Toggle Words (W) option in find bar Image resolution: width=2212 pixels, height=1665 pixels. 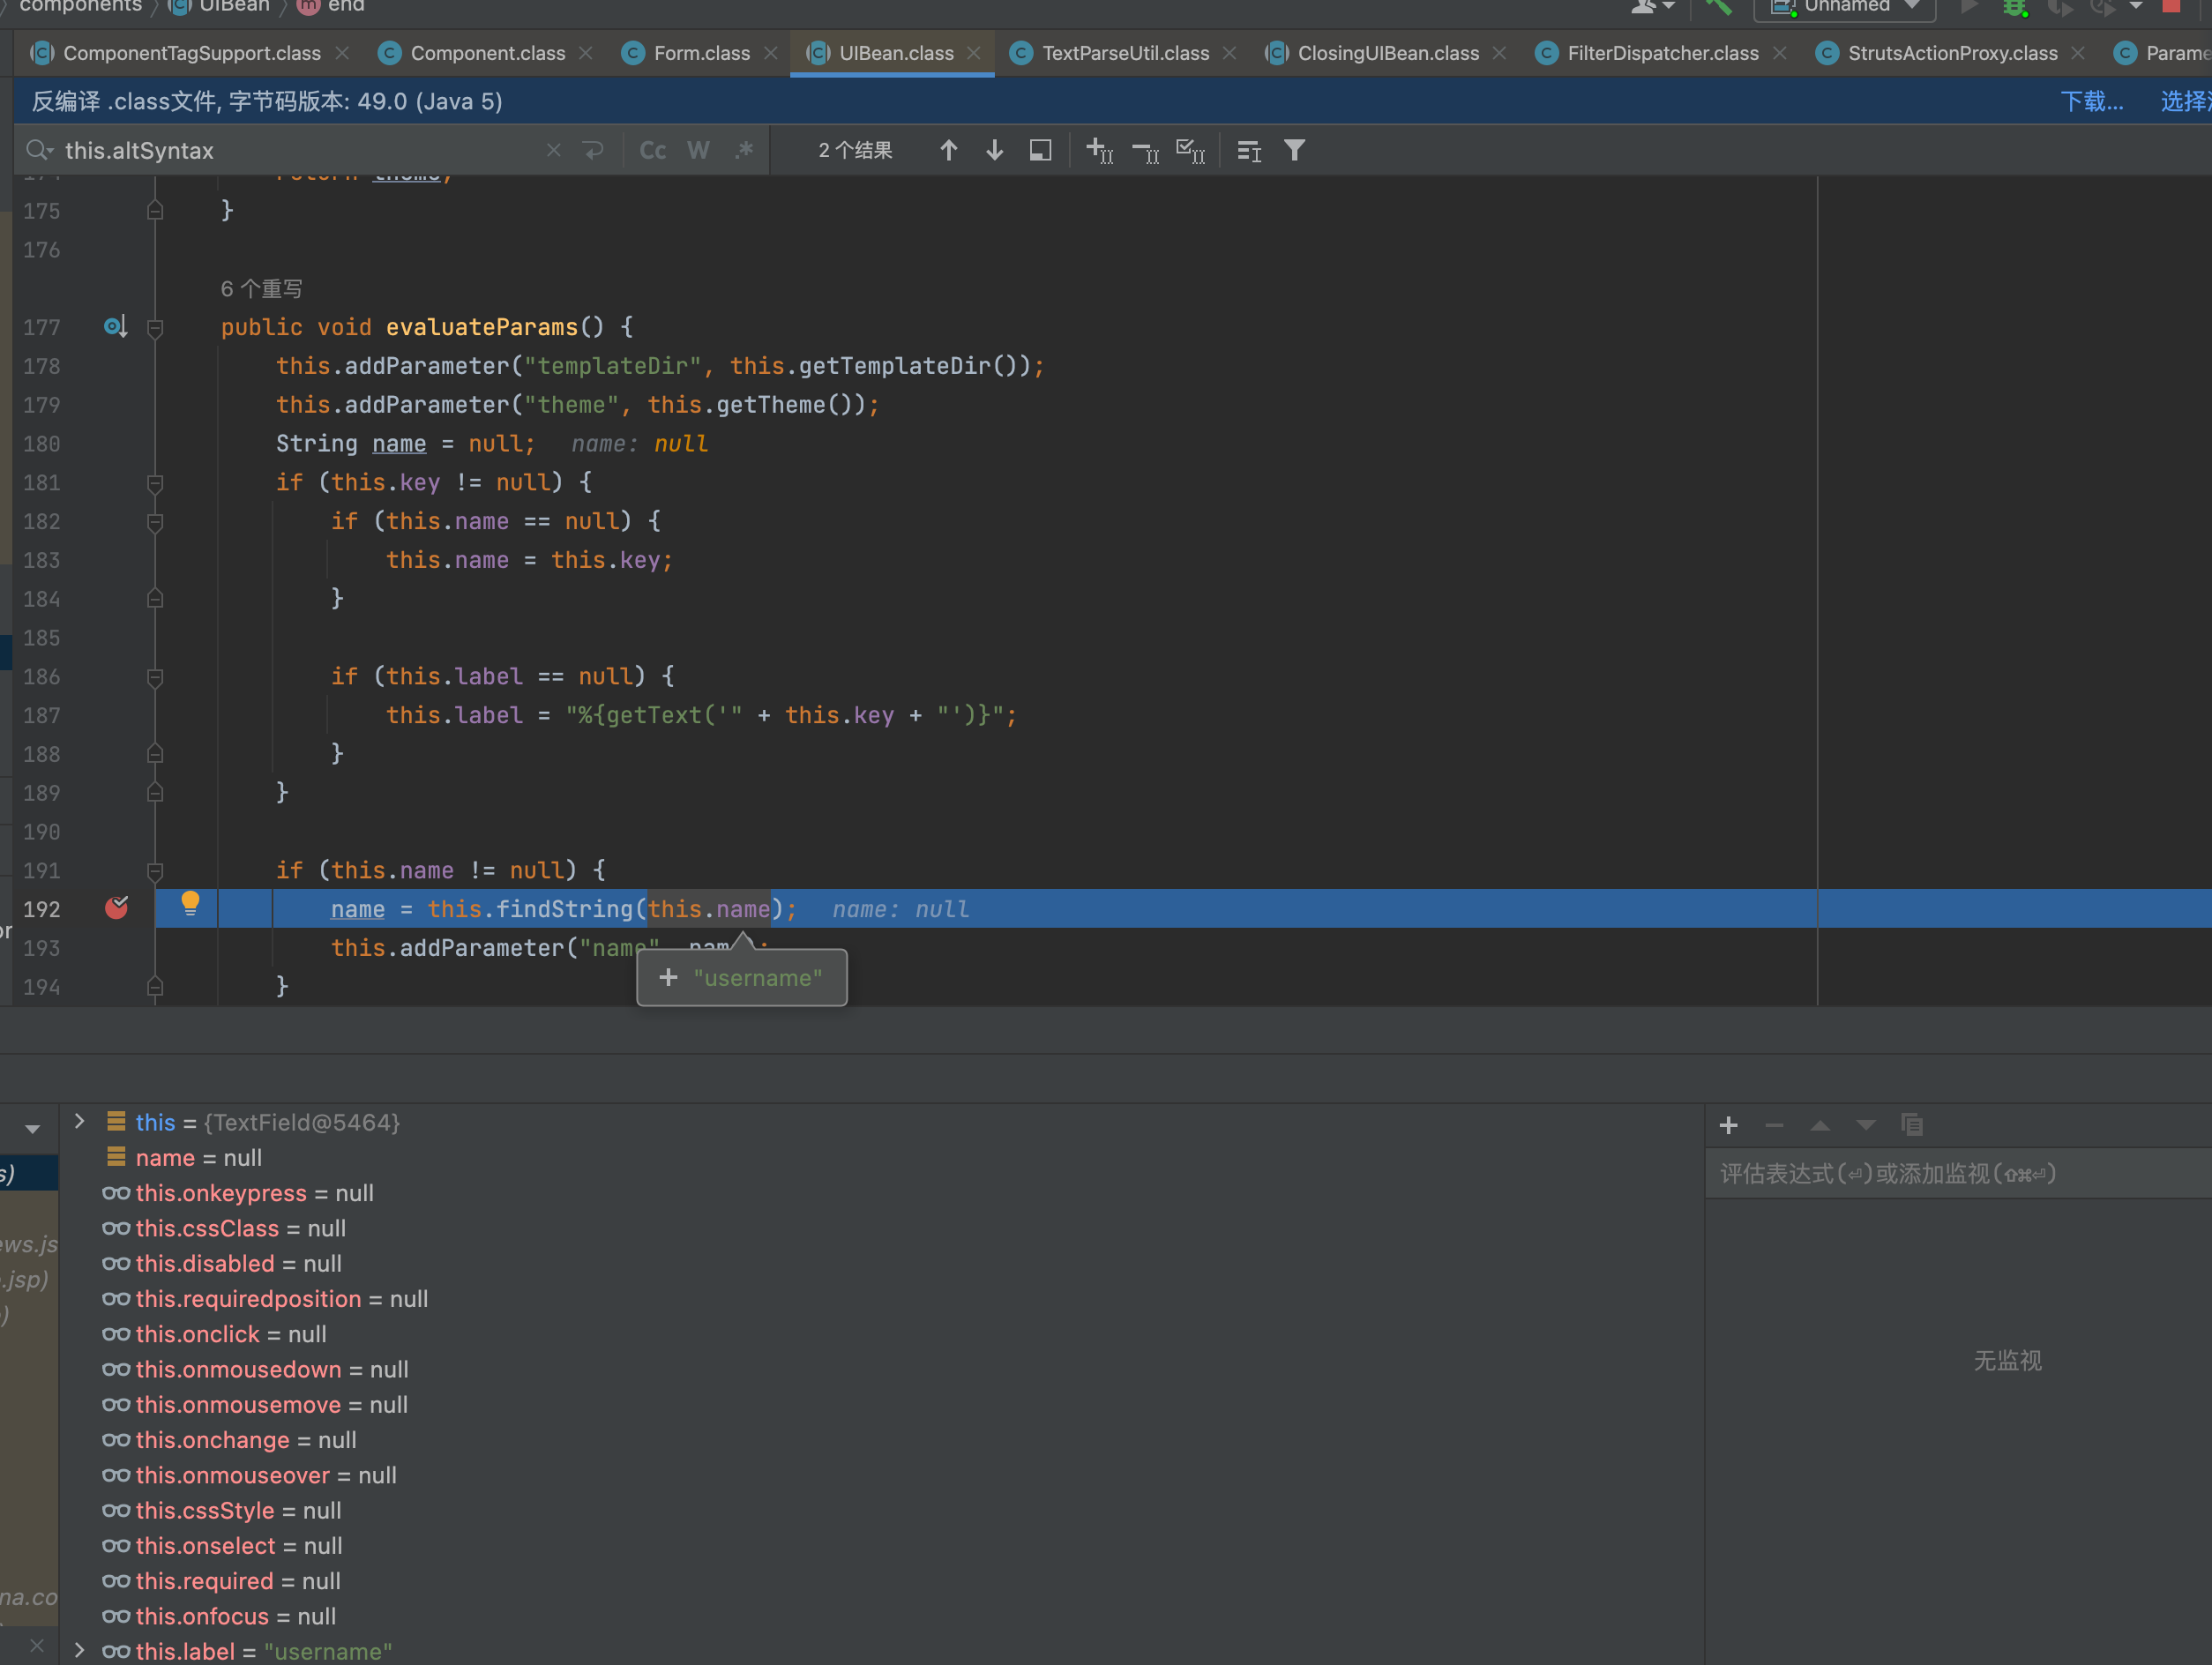[x=698, y=151]
